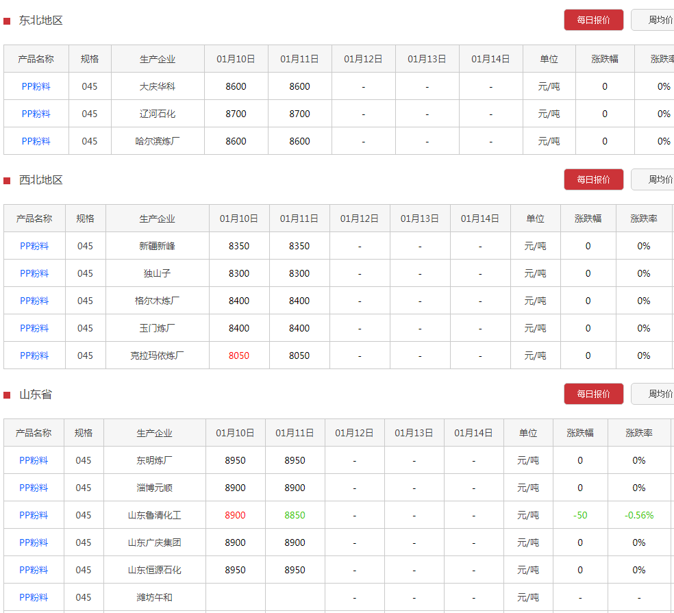
Task: Switch to 周均价 tab in 山东省 section
Action: pos(653,394)
